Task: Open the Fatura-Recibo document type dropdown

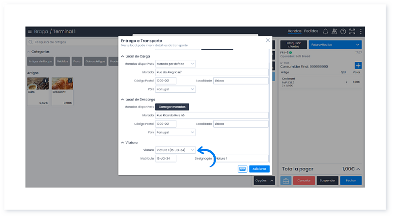Action: (335, 44)
